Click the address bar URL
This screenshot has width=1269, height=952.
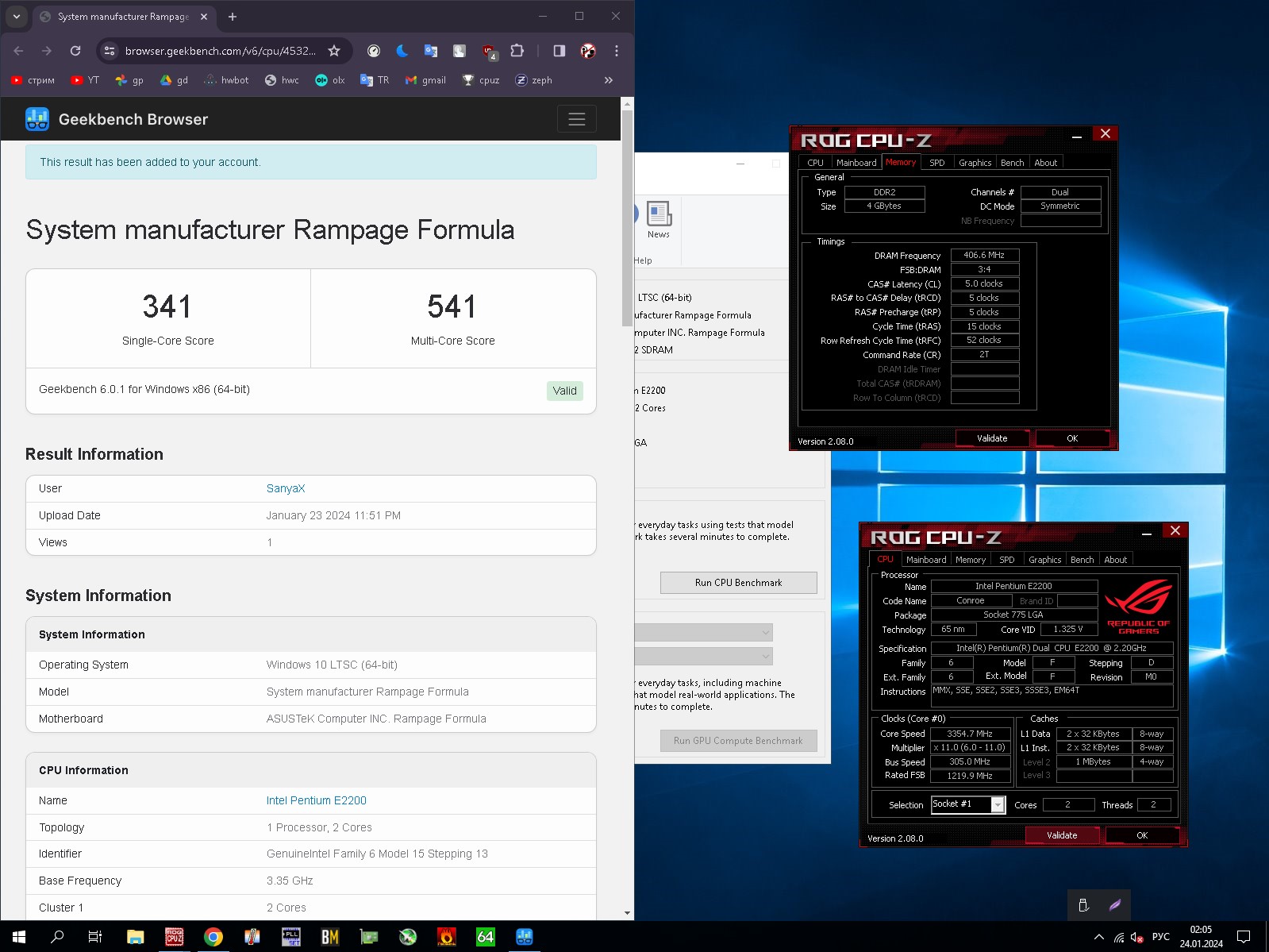(x=220, y=51)
